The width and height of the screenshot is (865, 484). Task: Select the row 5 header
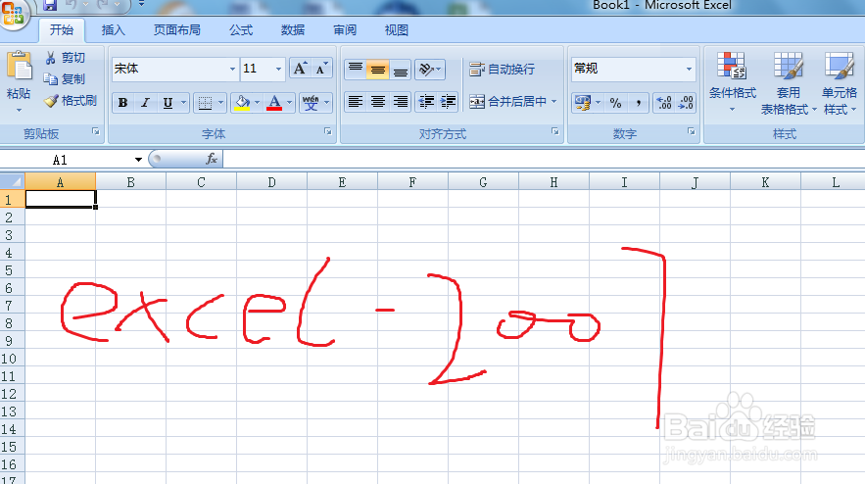click(12, 270)
